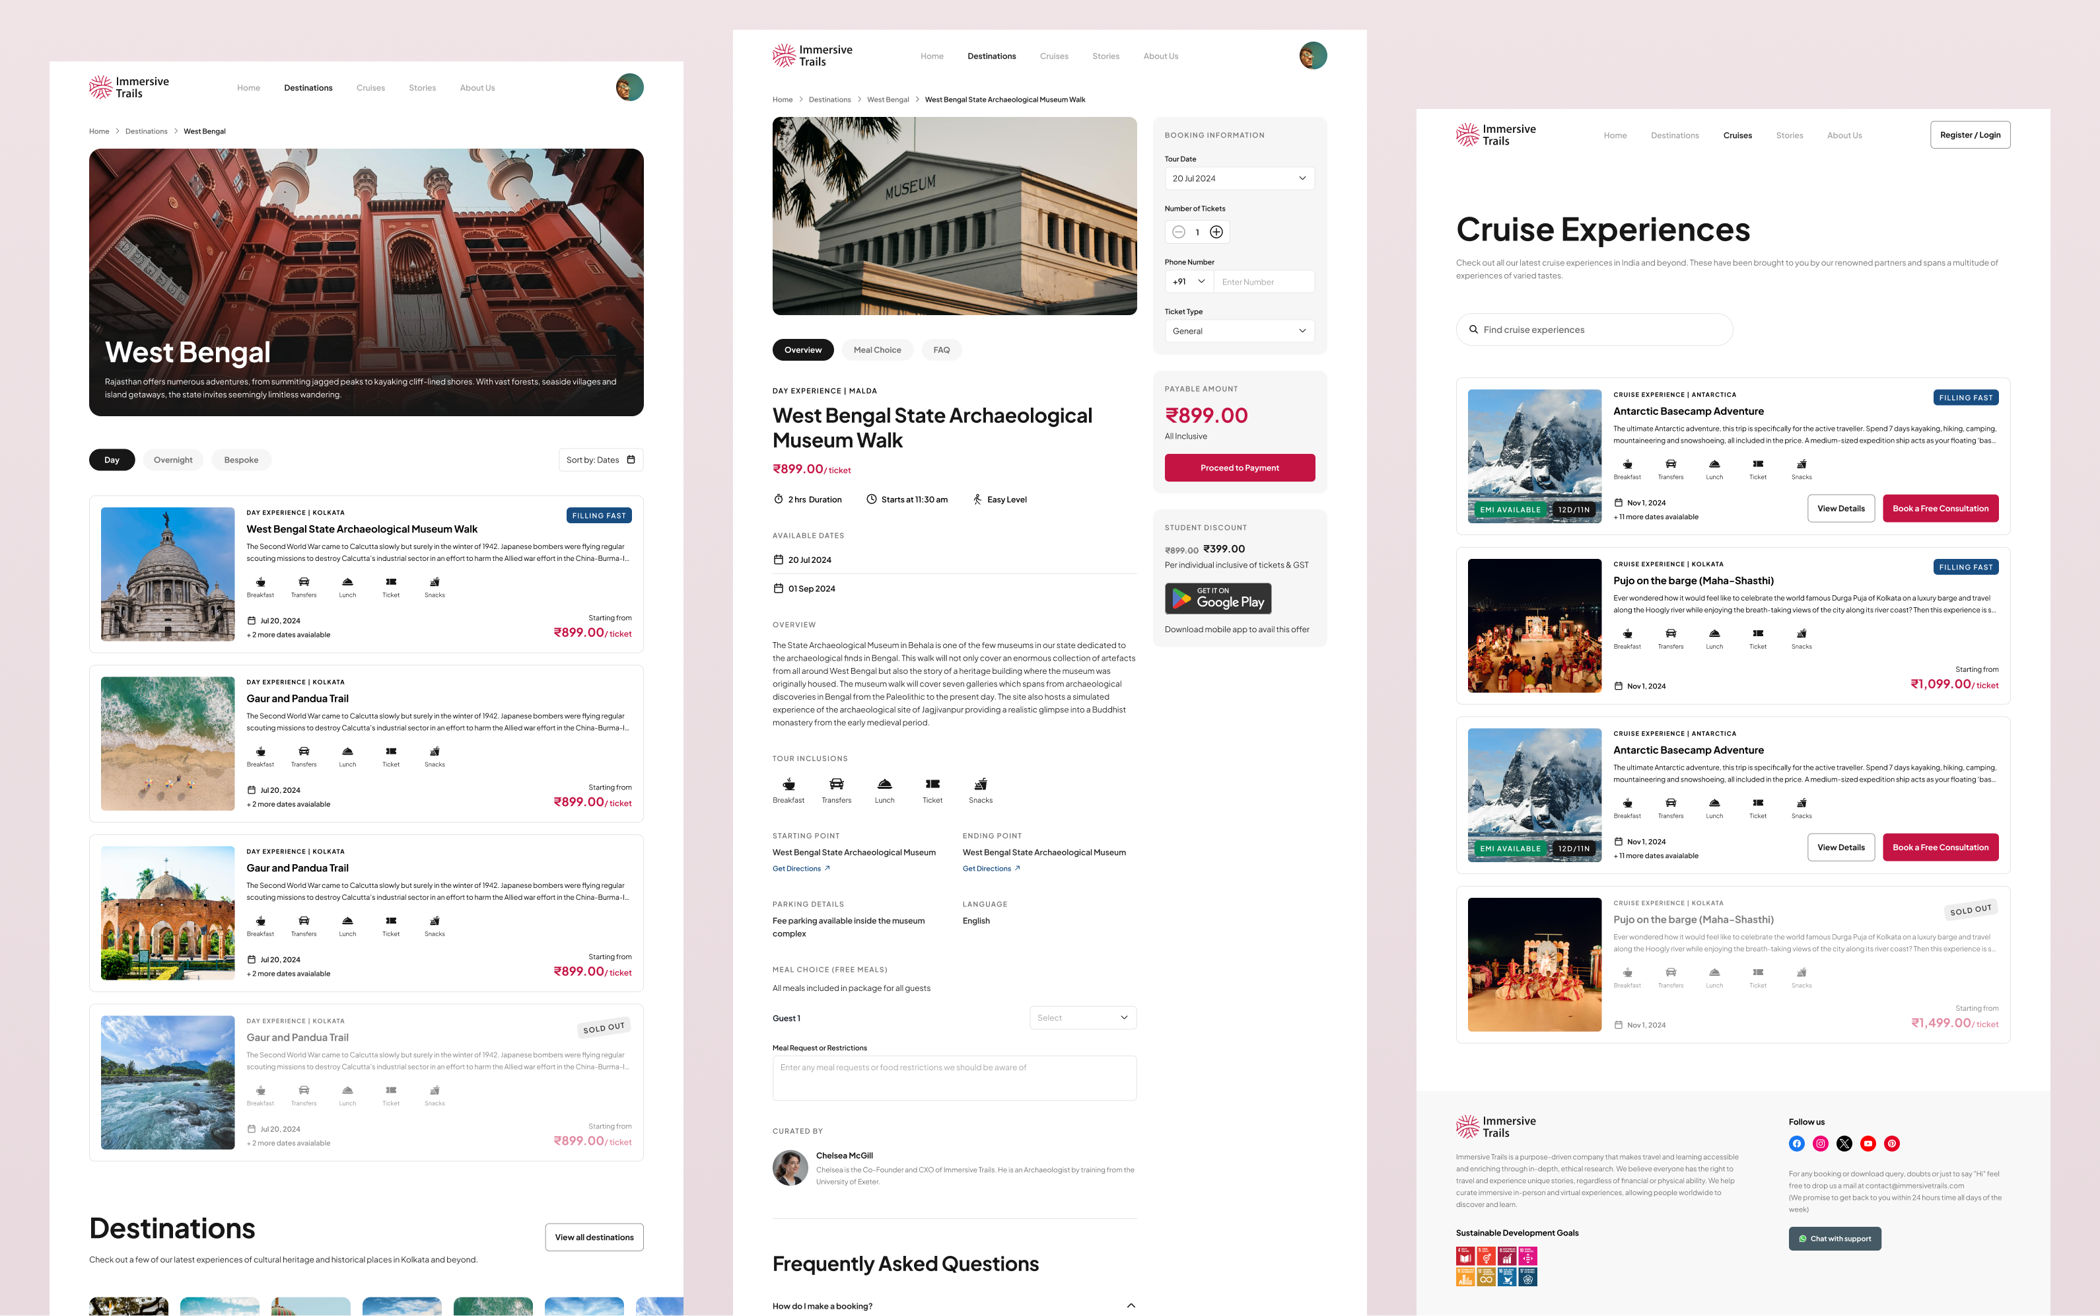
Task: Click the search icon in the cruise finder
Action: 1474,330
